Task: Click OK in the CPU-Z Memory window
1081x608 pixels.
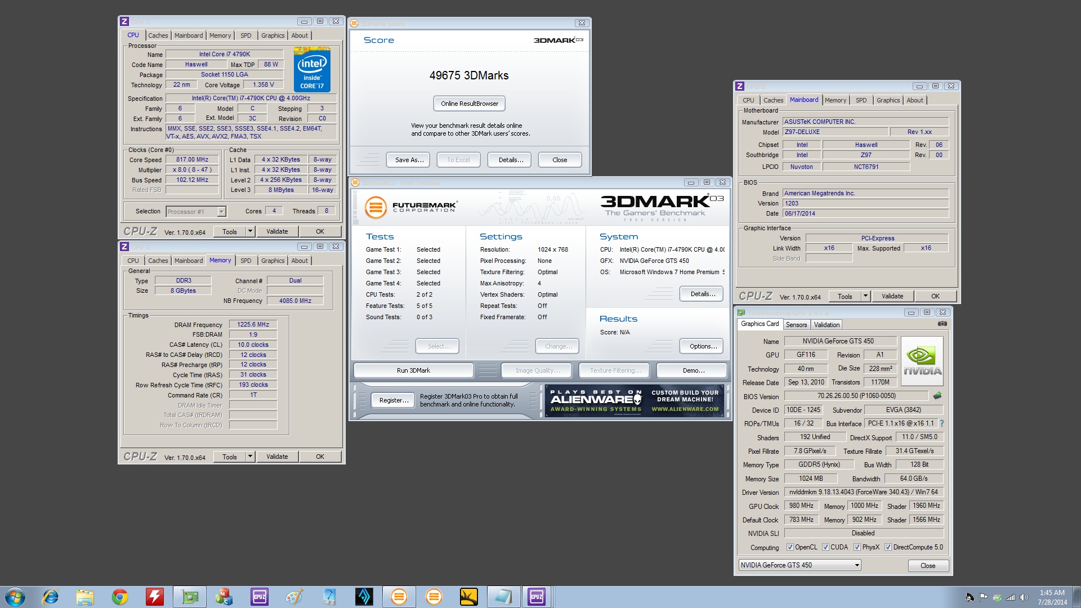Action: [x=320, y=457]
